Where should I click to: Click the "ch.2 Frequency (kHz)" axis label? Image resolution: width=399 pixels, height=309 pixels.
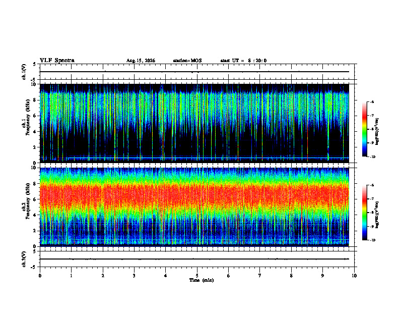[27, 201]
